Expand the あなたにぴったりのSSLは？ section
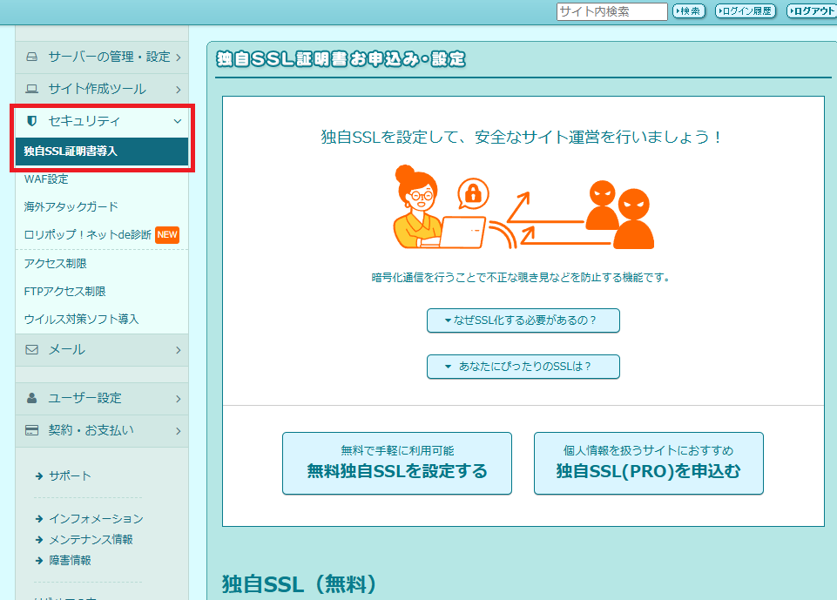Image resolution: width=837 pixels, height=600 pixels. [523, 367]
